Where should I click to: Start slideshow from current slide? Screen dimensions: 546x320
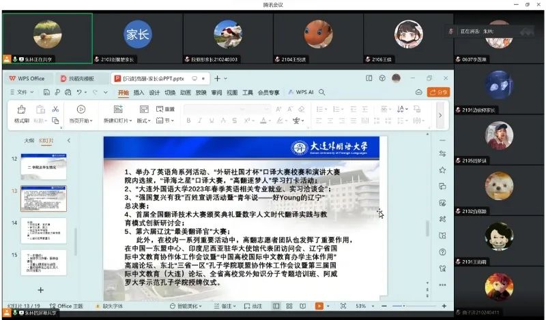click(81, 110)
